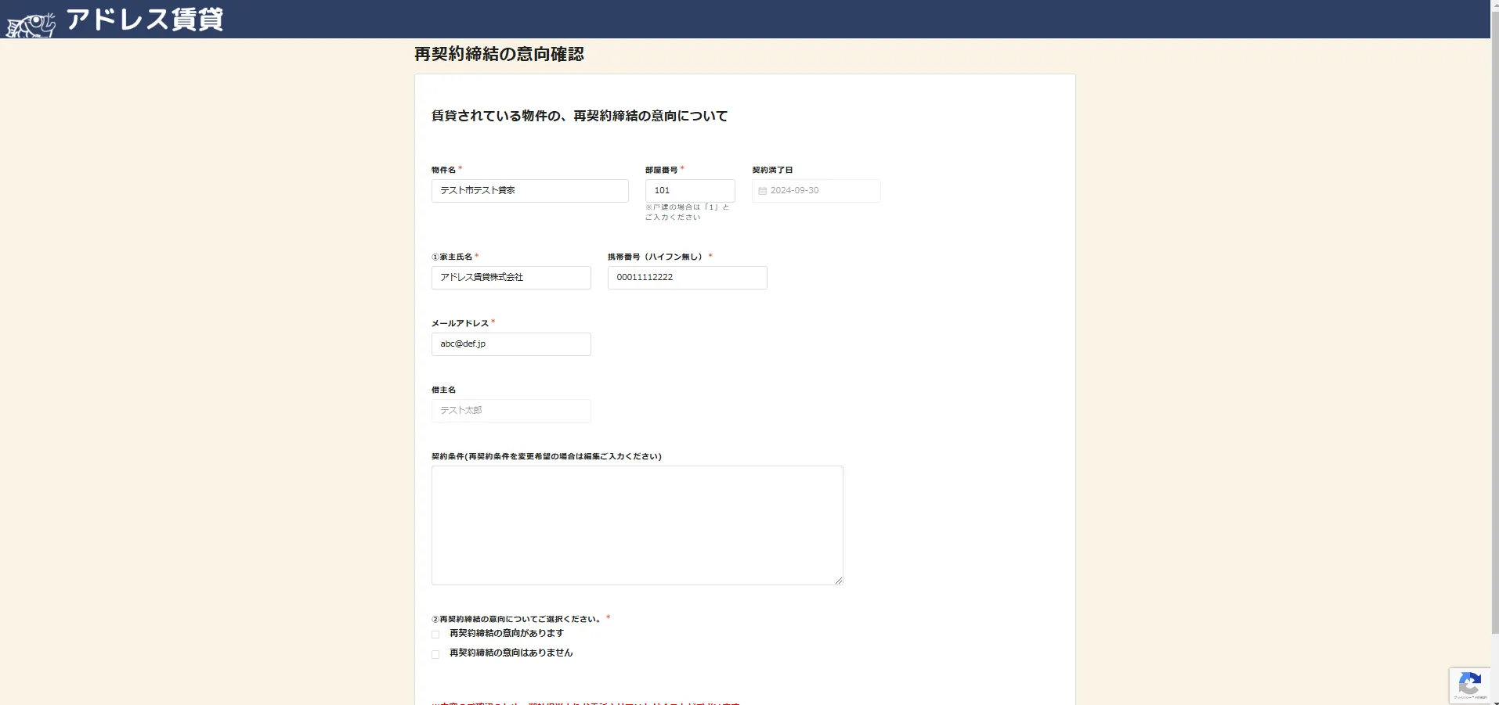This screenshot has width=1499, height=705.
Task: Click the page's vertical scrollbar
Action: point(1494,313)
